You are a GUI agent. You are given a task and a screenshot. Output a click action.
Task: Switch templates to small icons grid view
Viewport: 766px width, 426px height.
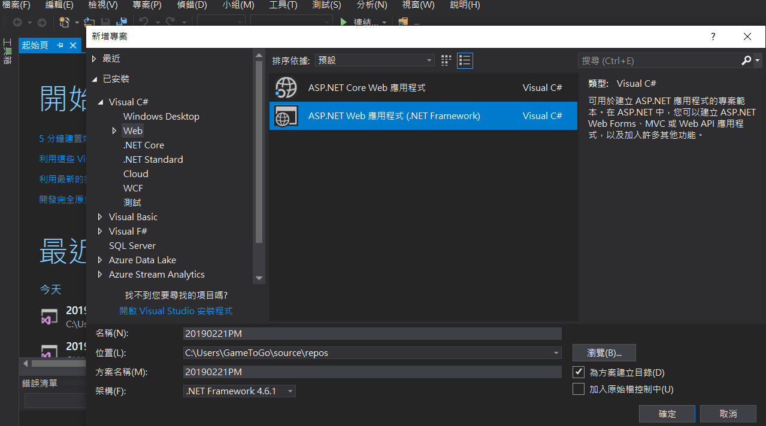coord(446,60)
